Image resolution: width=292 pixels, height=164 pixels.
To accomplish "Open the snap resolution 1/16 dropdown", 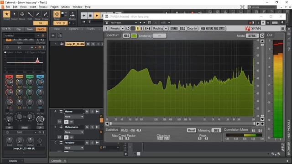I will click(x=60, y=23).
